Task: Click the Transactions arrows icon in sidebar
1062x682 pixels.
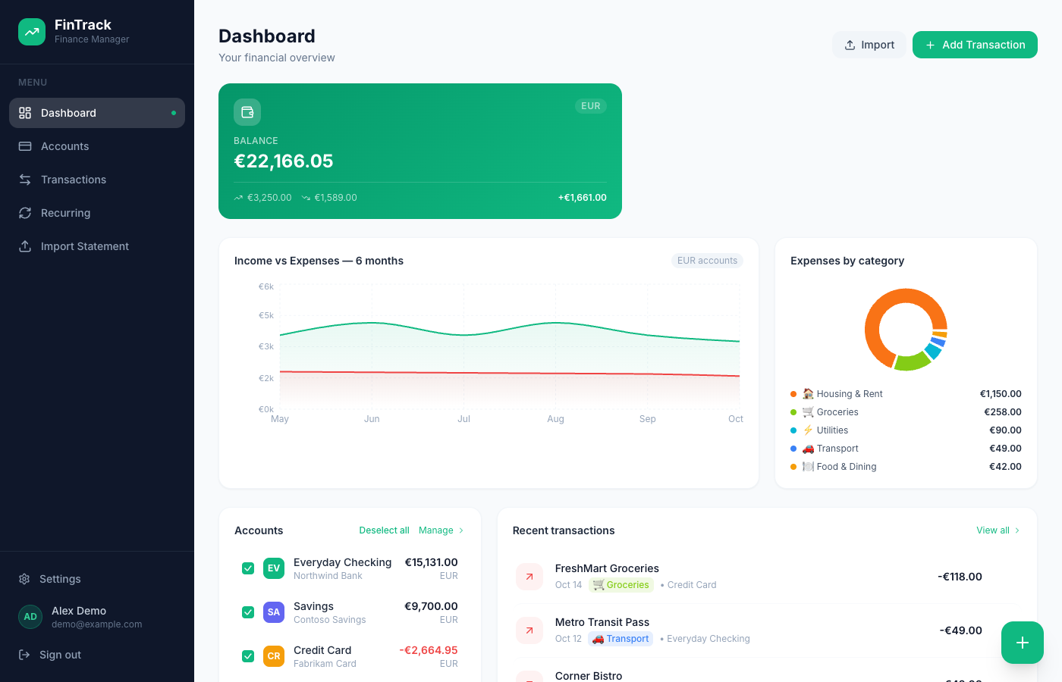Action: click(25, 180)
